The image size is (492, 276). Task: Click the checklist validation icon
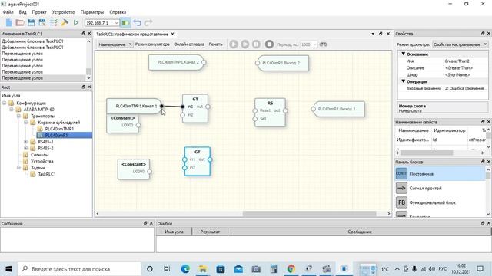point(53,23)
